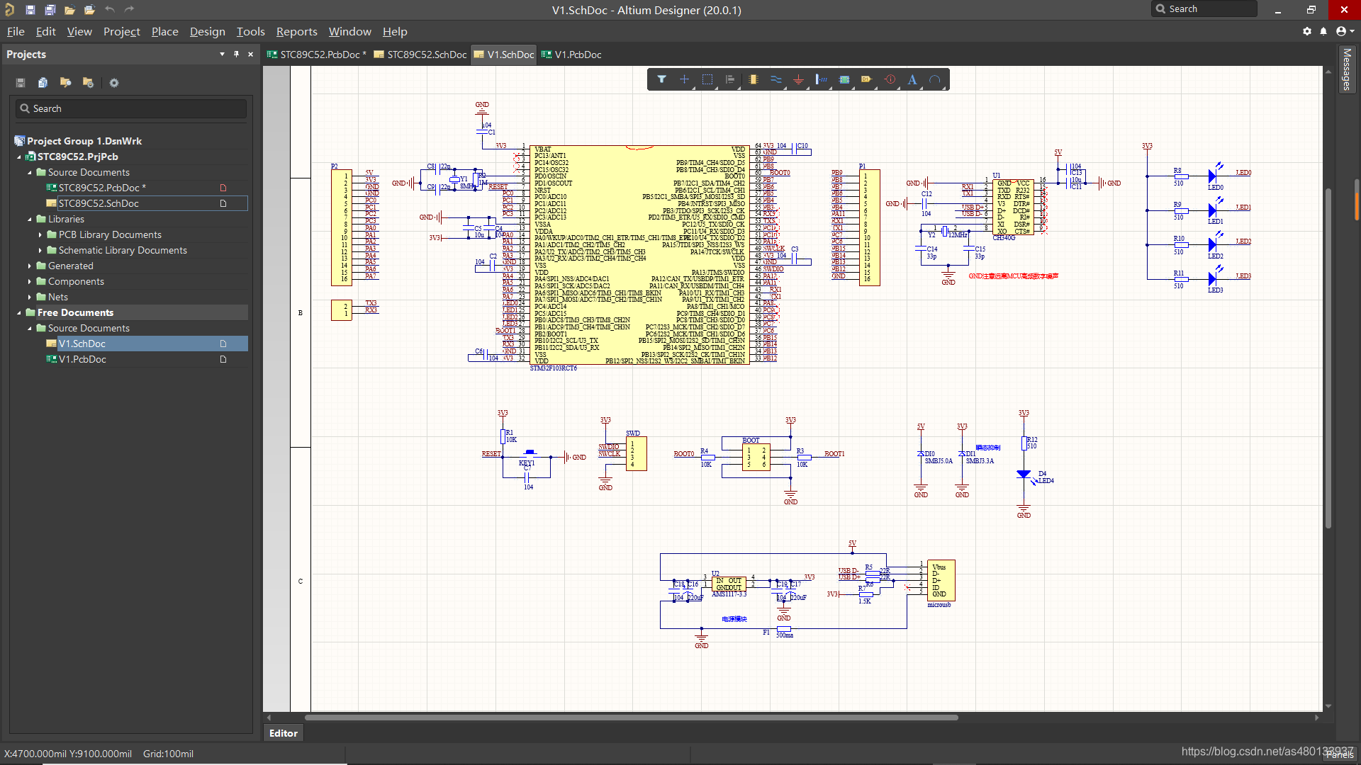Viewport: 1361px width, 765px height.
Task: Select the power port tool icon
Action: (x=798, y=79)
